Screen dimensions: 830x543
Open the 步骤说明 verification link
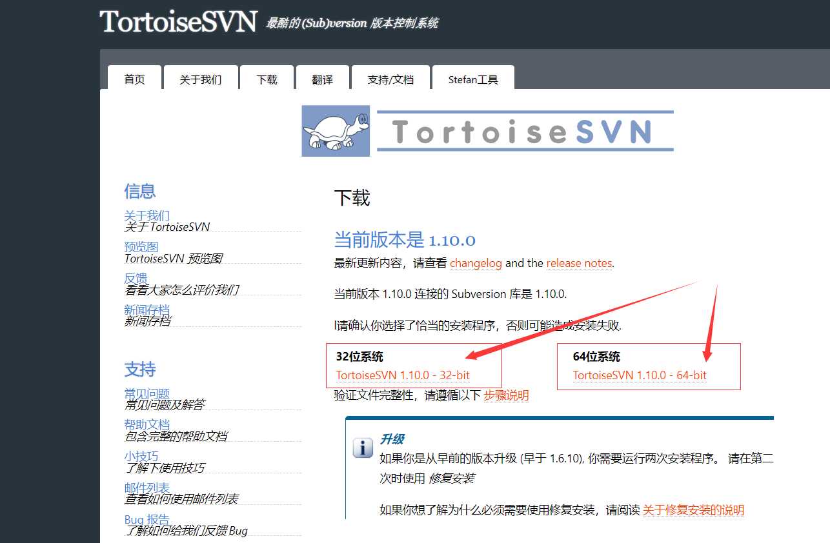[506, 395]
